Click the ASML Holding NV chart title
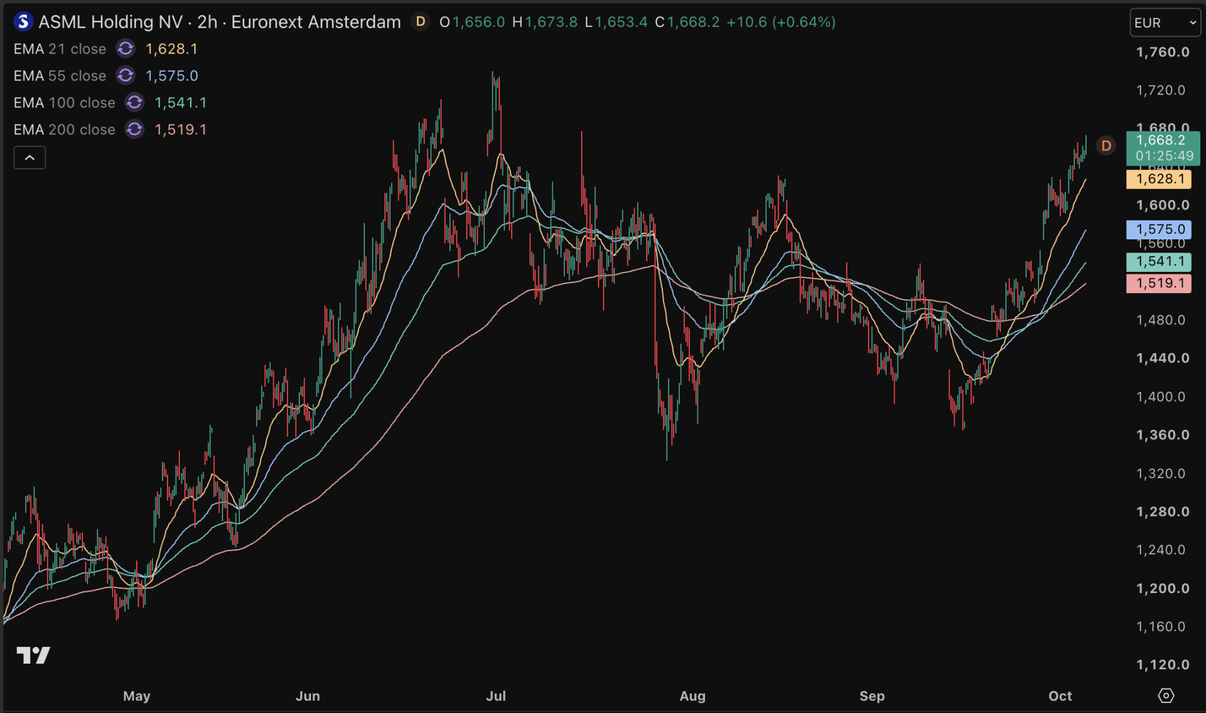 click(220, 22)
